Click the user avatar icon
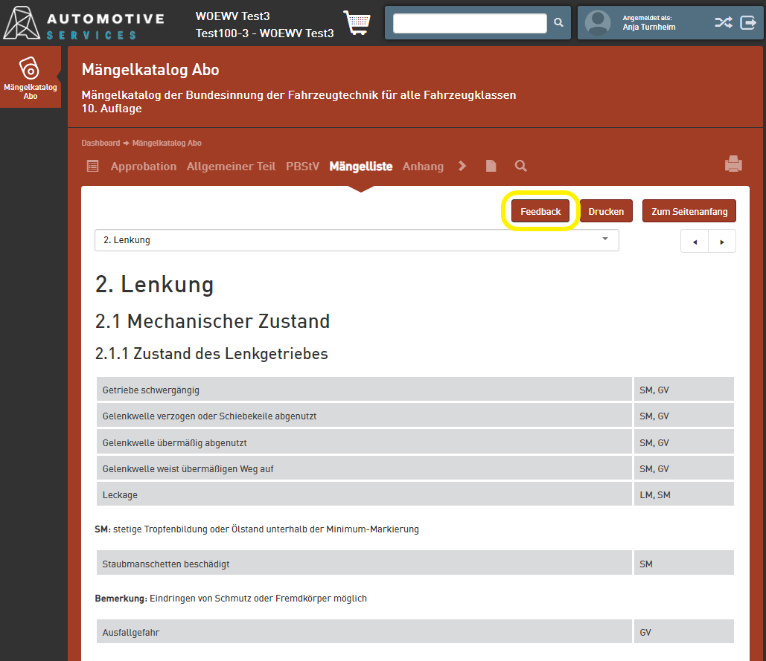This screenshot has height=661, width=766. pyautogui.click(x=598, y=23)
